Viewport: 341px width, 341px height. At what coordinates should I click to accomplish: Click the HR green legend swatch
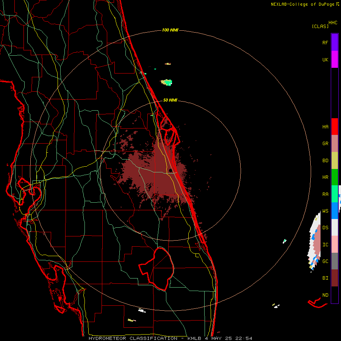click(x=335, y=177)
